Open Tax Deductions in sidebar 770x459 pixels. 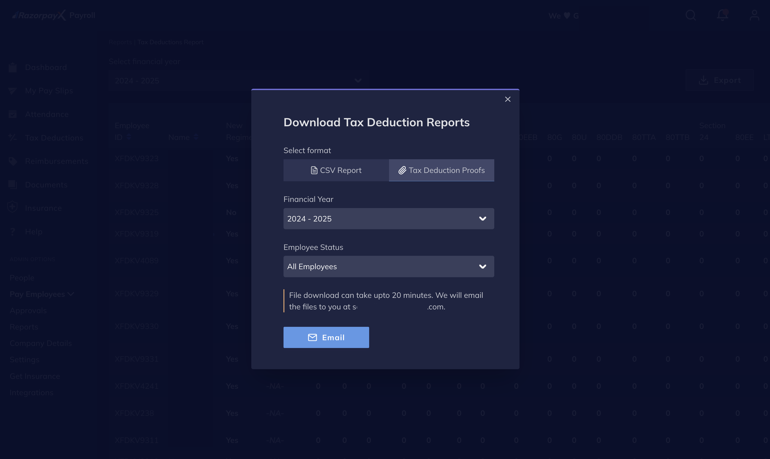54,138
